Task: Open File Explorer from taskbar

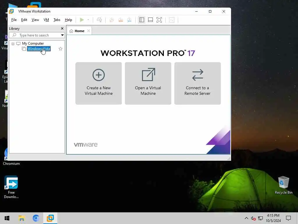Action: (22, 218)
